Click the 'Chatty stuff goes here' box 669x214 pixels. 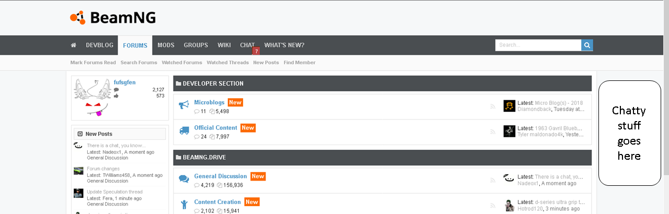coord(629,133)
